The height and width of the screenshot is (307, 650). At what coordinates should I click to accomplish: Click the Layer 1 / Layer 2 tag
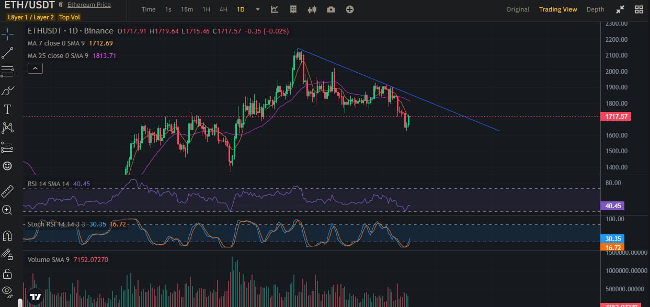(30, 17)
